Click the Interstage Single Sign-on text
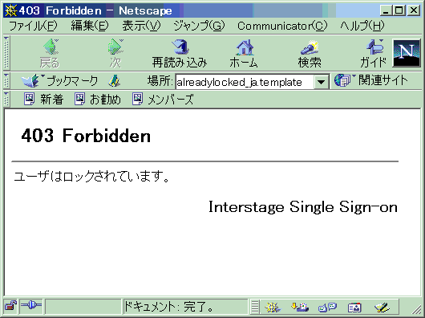 [x=303, y=207]
